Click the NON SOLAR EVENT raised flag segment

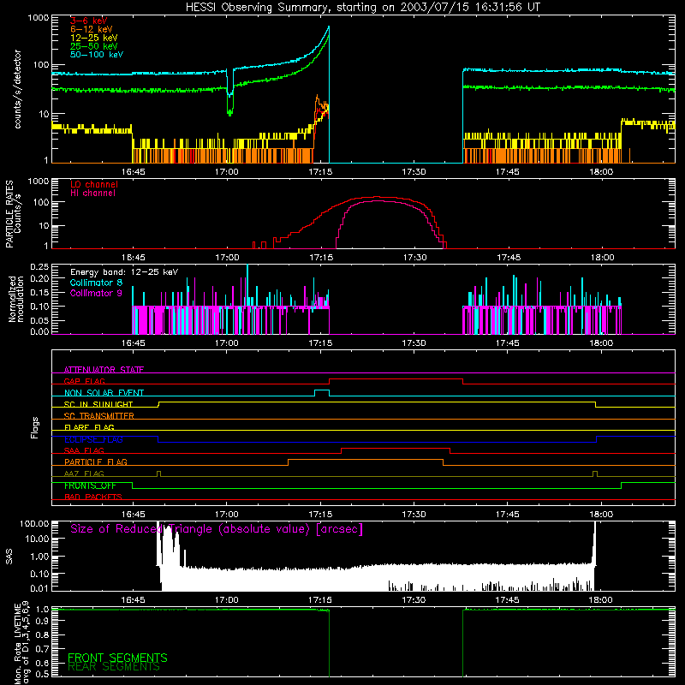pyautogui.click(x=322, y=390)
